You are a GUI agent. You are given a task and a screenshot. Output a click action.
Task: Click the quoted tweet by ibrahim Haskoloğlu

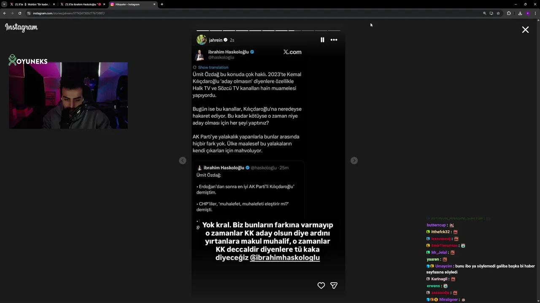tap(248, 194)
